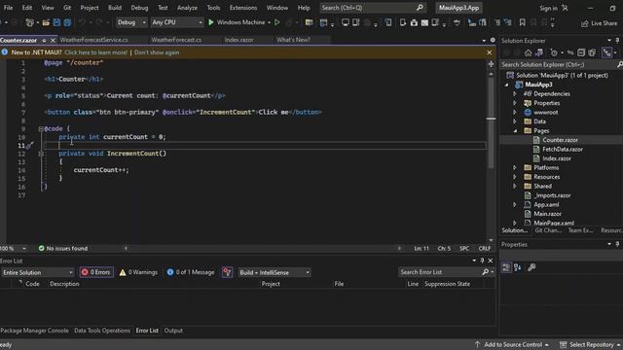Click the Start Without Debugging outline play icon
This screenshot has width=623, height=350.
click(277, 22)
